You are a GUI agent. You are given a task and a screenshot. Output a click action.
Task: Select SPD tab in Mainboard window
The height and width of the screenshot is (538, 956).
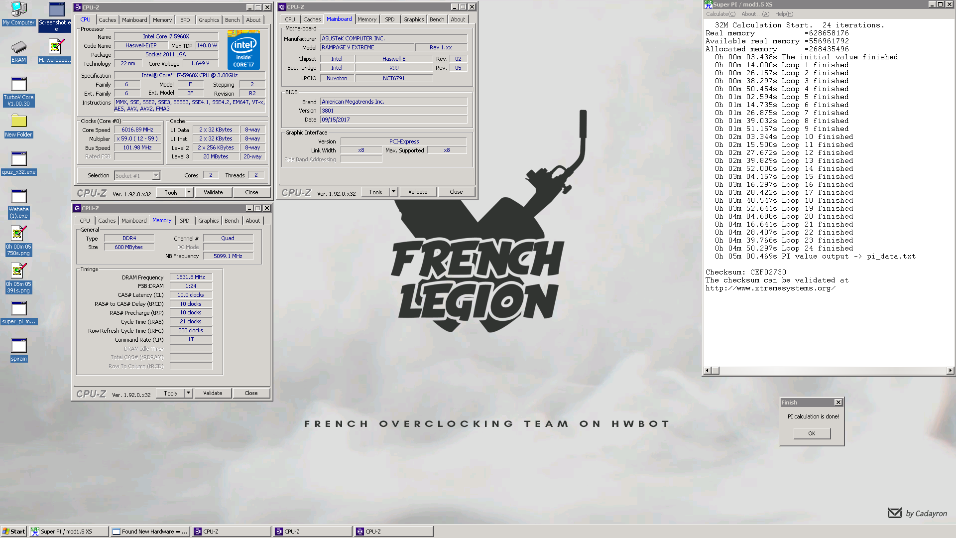390,19
